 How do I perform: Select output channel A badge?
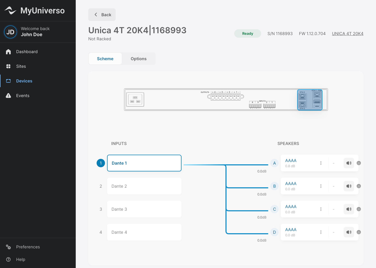click(x=274, y=163)
